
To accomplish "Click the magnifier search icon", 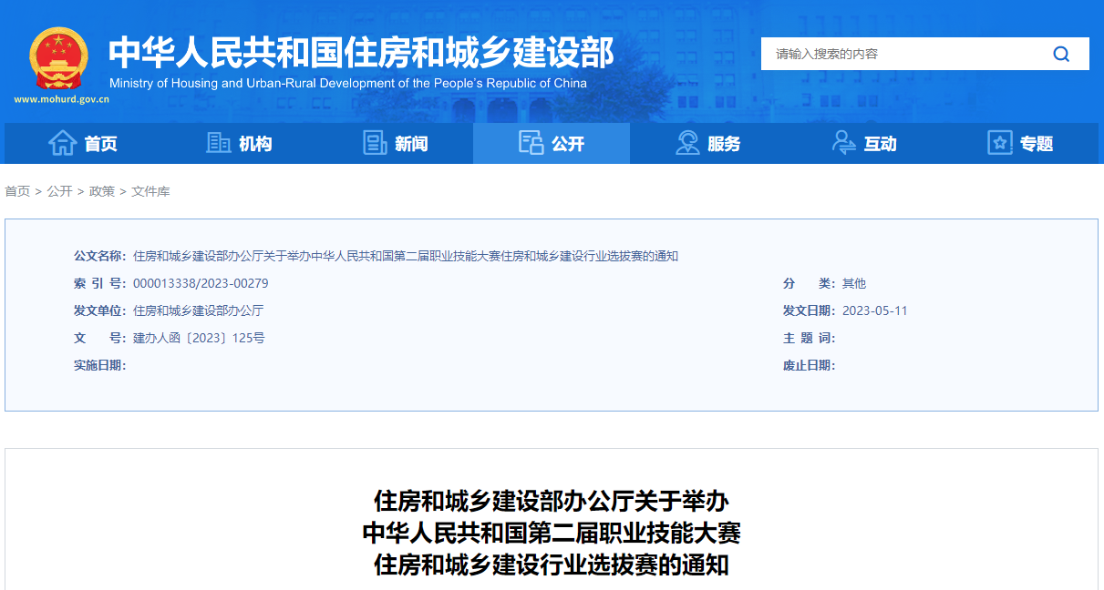I will click(x=1061, y=54).
